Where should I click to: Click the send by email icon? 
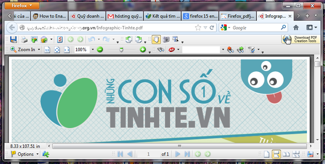click(44, 39)
